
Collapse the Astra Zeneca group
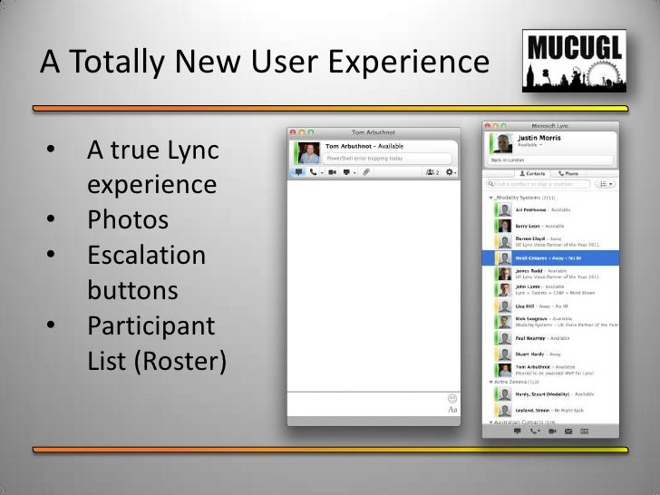pos(490,382)
